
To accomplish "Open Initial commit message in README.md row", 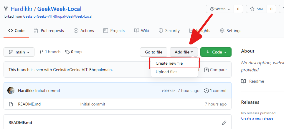I will [93, 104].
